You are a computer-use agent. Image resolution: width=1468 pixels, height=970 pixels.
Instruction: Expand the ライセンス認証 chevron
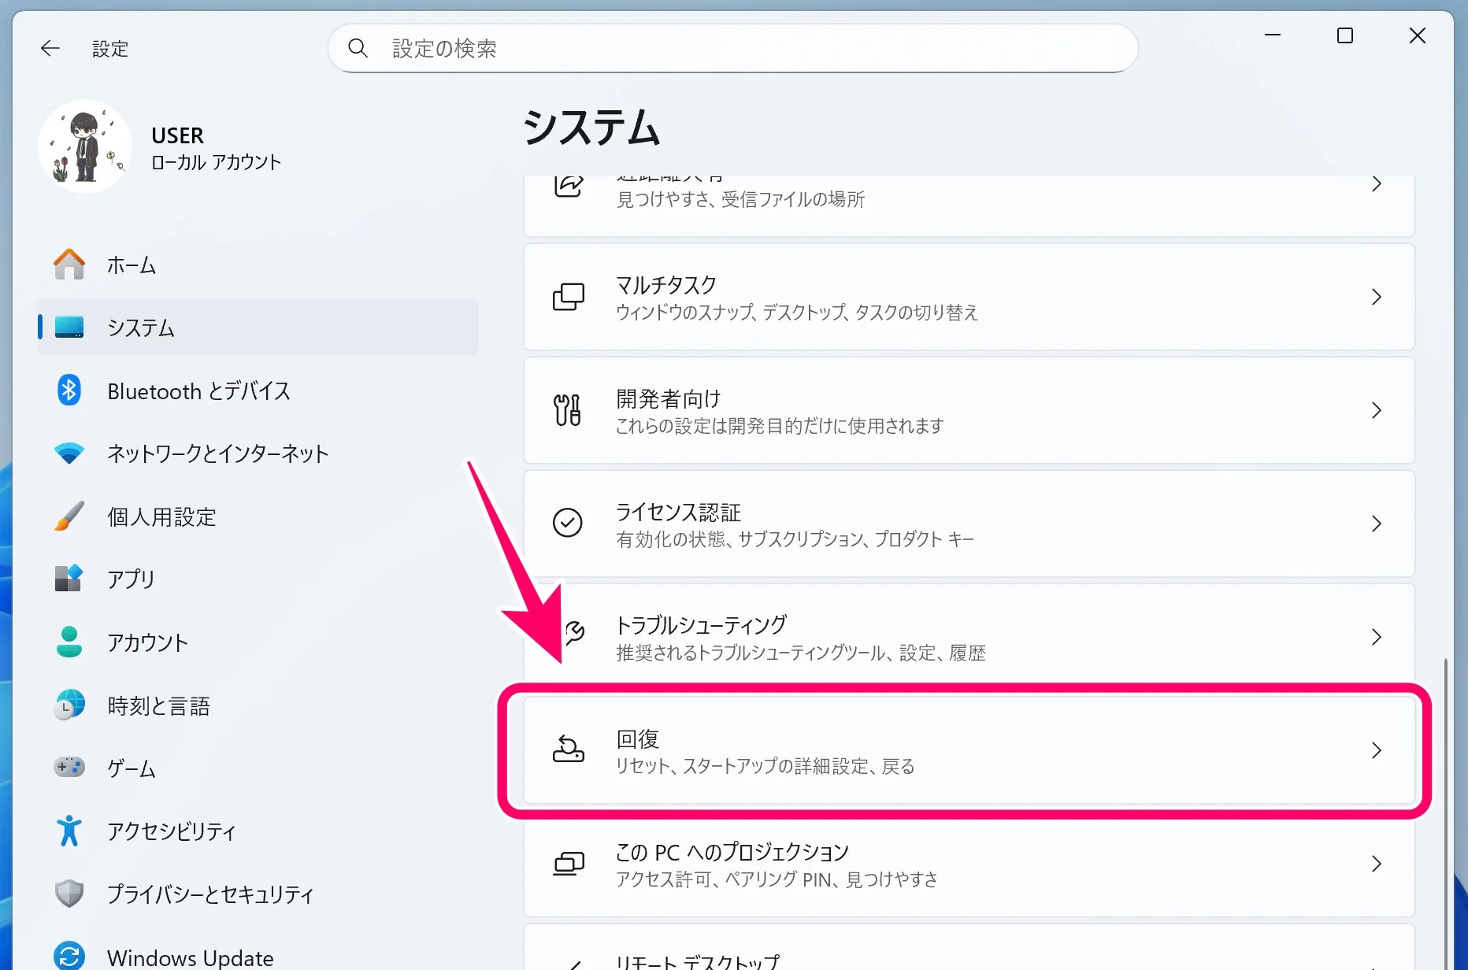1377,524
